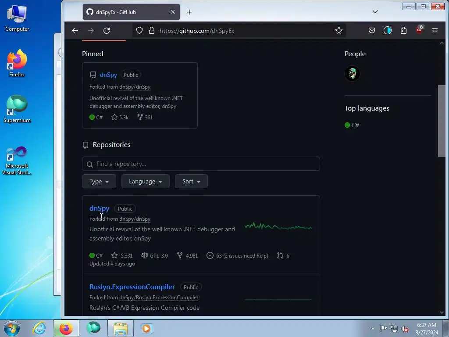Open Windows Media Player from taskbar
This screenshot has height=337, width=449.
click(x=147, y=328)
